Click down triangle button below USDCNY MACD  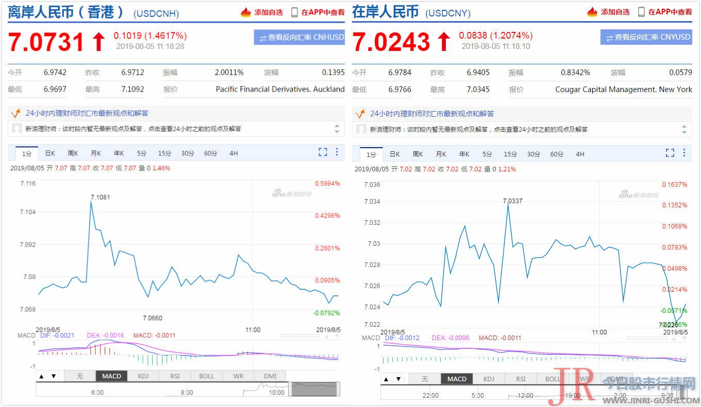click(398, 379)
